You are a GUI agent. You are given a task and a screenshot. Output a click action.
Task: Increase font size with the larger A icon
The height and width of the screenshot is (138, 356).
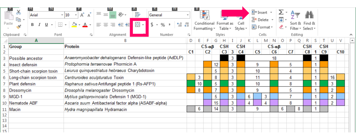coord(82,15)
